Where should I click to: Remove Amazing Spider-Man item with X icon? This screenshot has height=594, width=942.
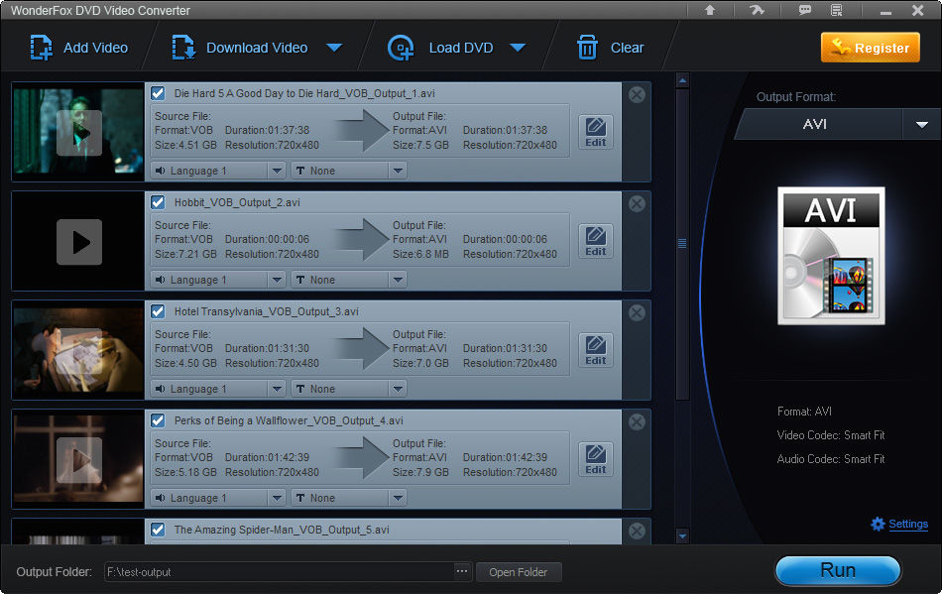point(637,531)
